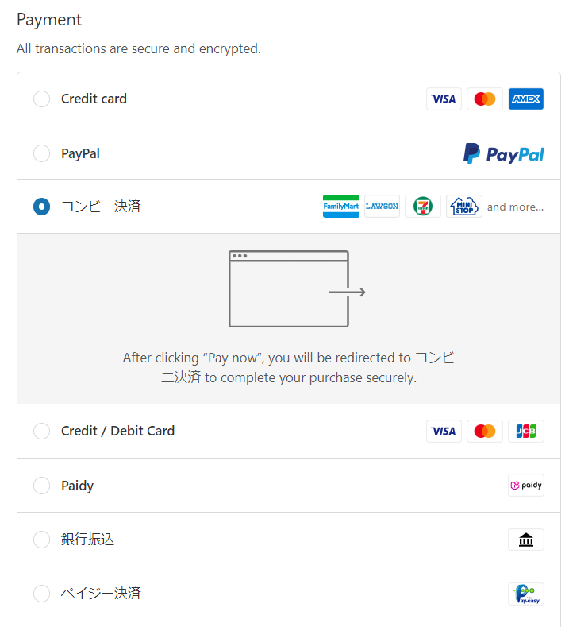Choose the 銀行振込 radio option
Viewport: 569px width, 627px height.
coord(41,540)
